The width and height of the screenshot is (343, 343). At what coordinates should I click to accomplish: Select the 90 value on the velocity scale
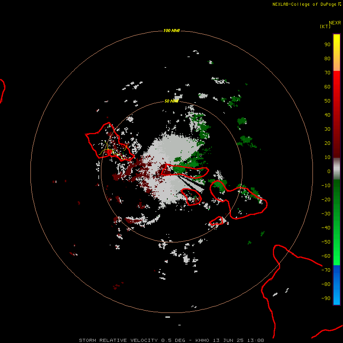point(327,45)
